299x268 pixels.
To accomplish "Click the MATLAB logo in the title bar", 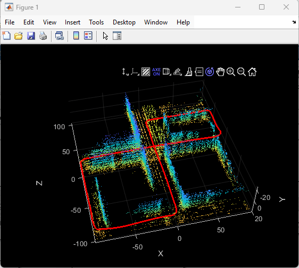I will coord(9,7).
